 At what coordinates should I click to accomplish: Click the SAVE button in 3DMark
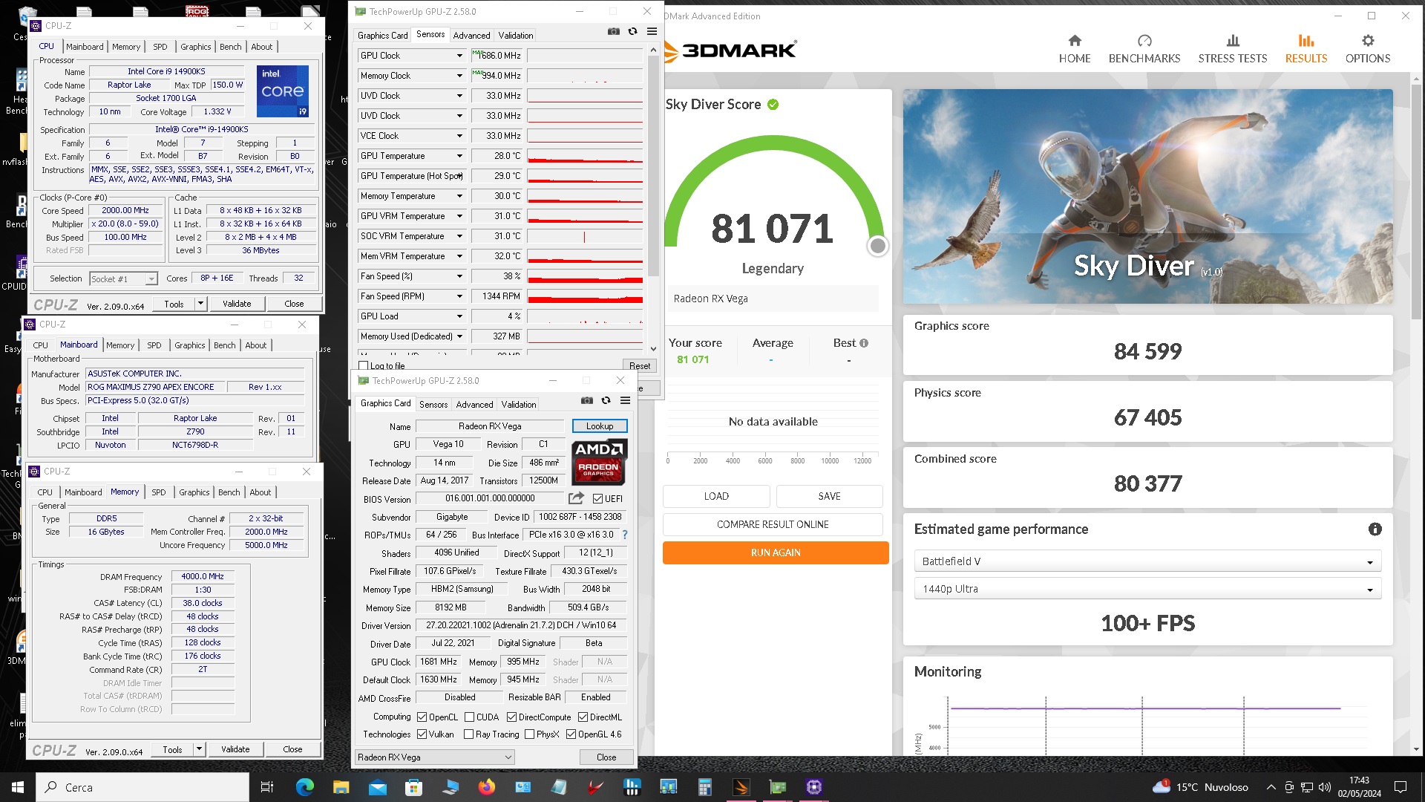pos(829,496)
